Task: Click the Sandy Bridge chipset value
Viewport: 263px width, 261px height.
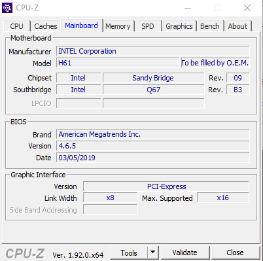Action: 153,78
